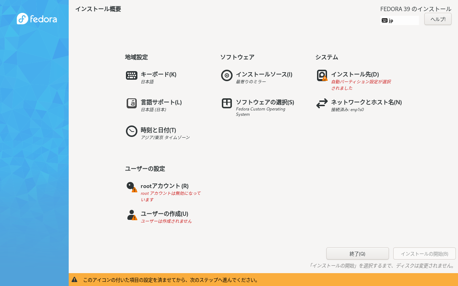Open 時刻と日付(T) settings
458x286 pixels.
(x=159, y=130)
